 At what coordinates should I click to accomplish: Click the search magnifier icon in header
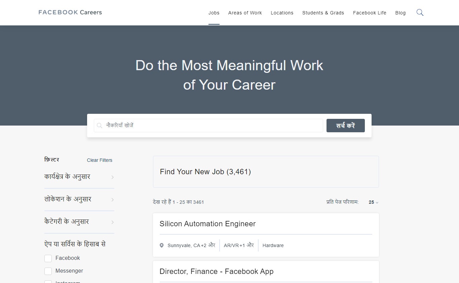click(420, 13)
